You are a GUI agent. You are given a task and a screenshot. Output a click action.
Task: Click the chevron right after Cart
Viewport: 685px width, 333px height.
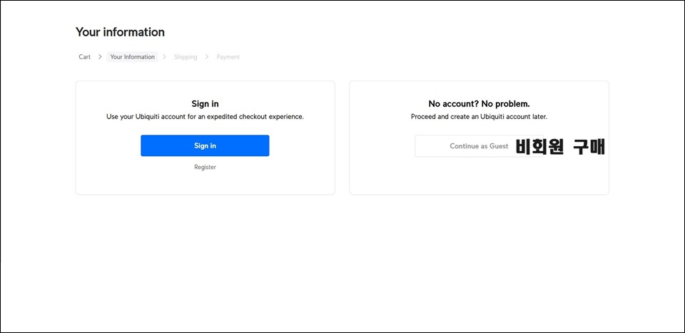[x=100, y=57]
